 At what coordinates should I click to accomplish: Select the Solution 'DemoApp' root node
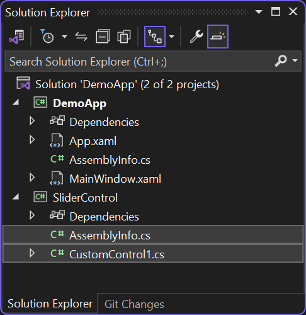pos(127,84)
